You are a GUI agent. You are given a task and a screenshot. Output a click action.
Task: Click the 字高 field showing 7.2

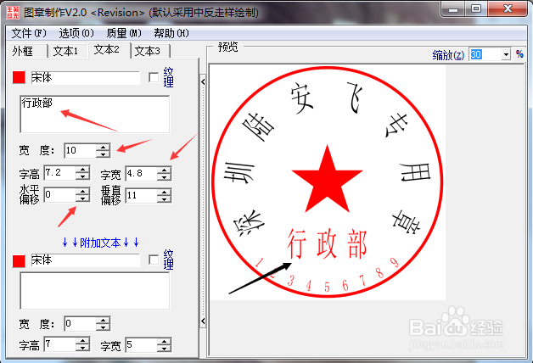(x=59, y=173)
